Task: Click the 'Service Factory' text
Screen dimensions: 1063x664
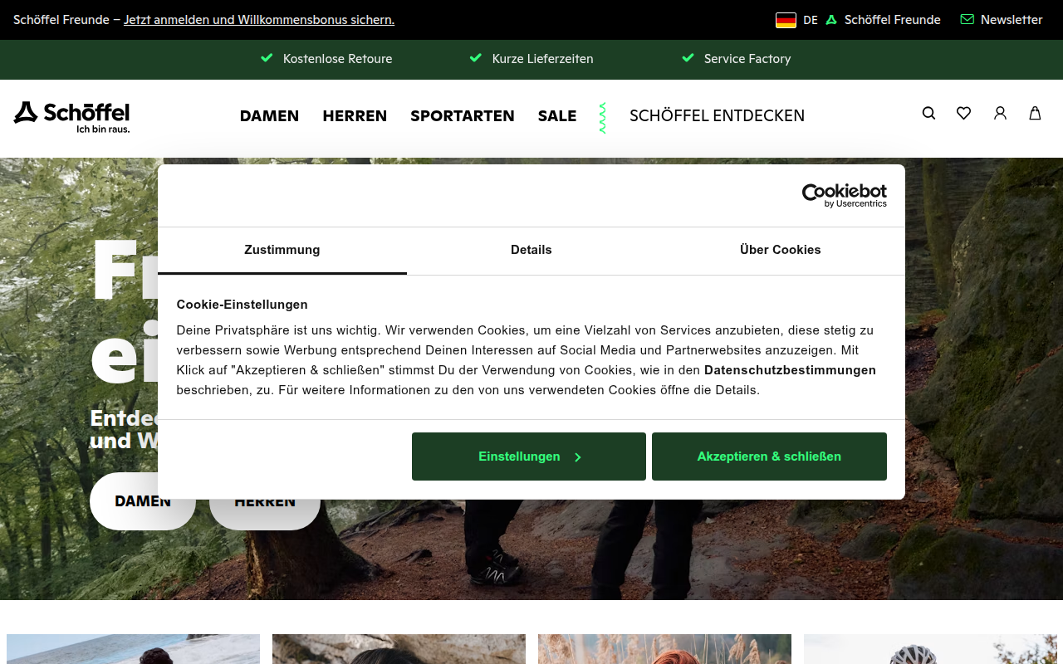Action: tap(747, 59)
